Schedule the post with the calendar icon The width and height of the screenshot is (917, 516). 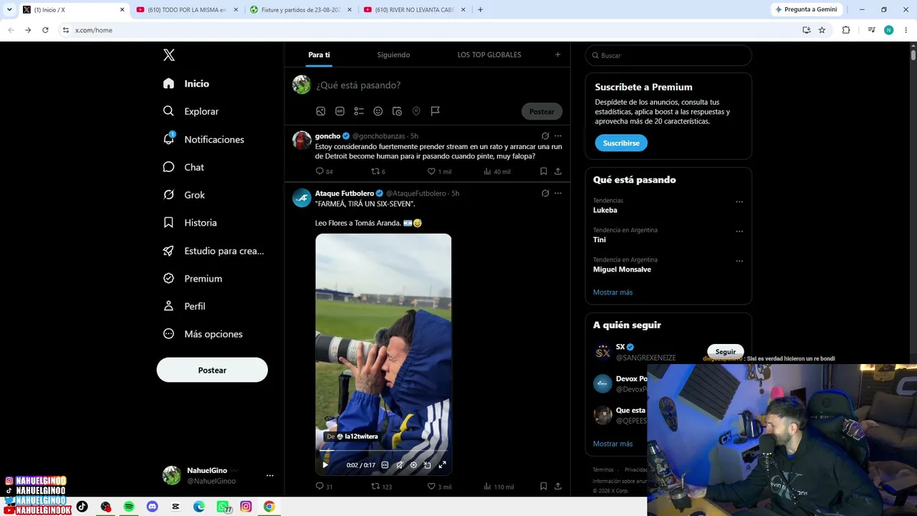397,111
